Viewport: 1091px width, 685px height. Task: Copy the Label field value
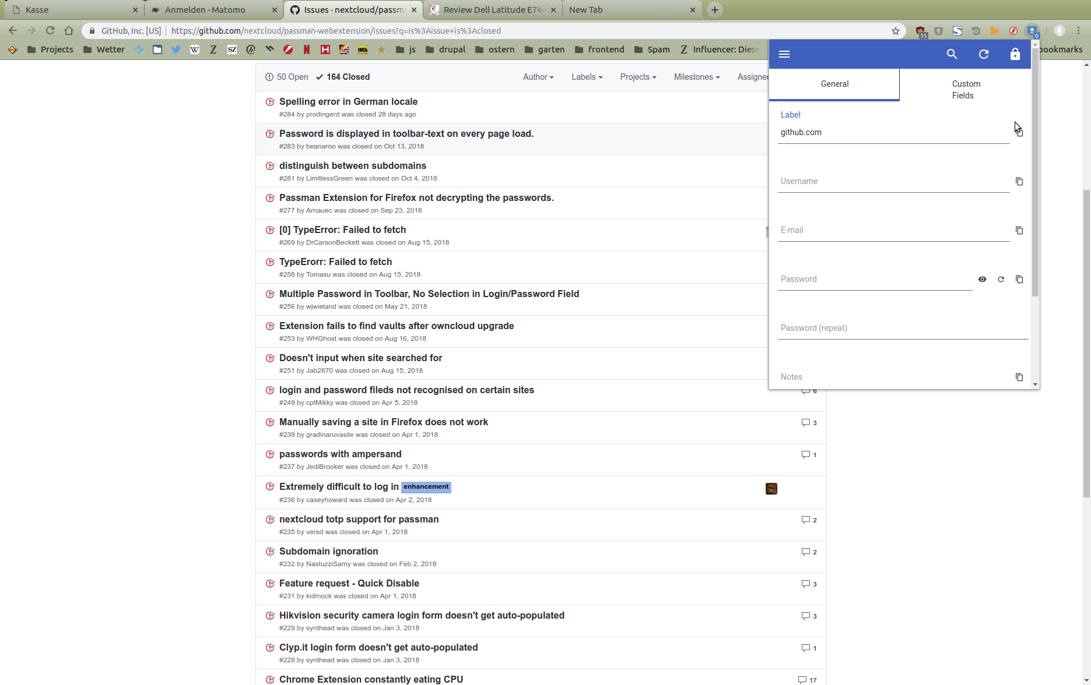coord(1019,133)
